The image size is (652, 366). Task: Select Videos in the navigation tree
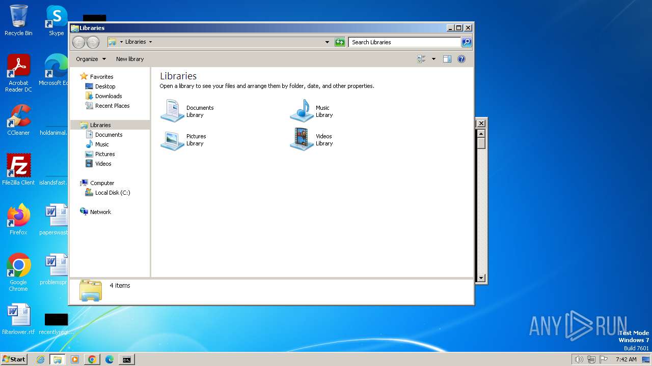pyautogui.click(x=103, y=164)
